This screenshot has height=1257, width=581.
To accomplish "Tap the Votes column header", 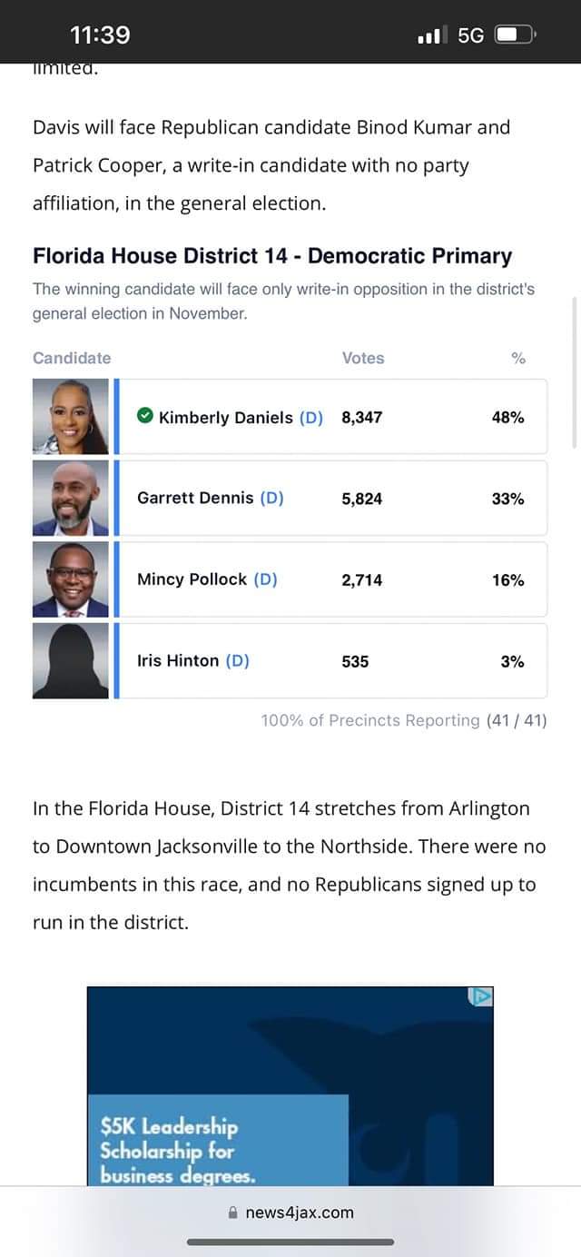I will (363, 358).
